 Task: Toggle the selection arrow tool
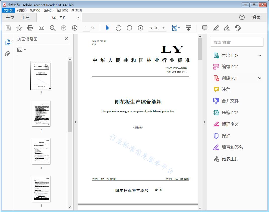pos(107,28)
